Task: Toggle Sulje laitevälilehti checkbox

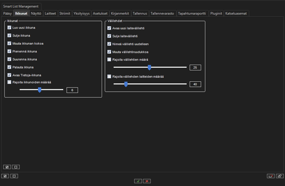Action: pos(109,36)
